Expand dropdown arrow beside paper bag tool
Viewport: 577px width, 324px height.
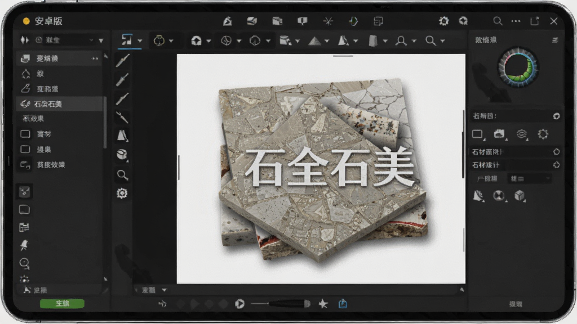(x=385, y=40)
